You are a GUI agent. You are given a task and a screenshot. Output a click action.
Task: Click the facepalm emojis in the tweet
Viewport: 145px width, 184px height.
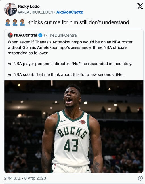pyautogui.click(x=15, y=22)
